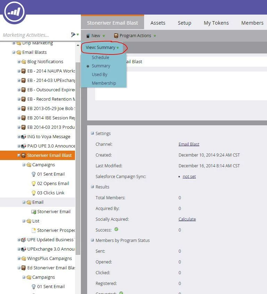Collapse the Results section
Viewport: 267px width, 294px height.
(92, 187)
